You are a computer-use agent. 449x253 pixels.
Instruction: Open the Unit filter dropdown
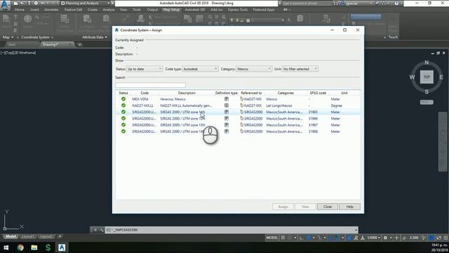click(300, 69)
